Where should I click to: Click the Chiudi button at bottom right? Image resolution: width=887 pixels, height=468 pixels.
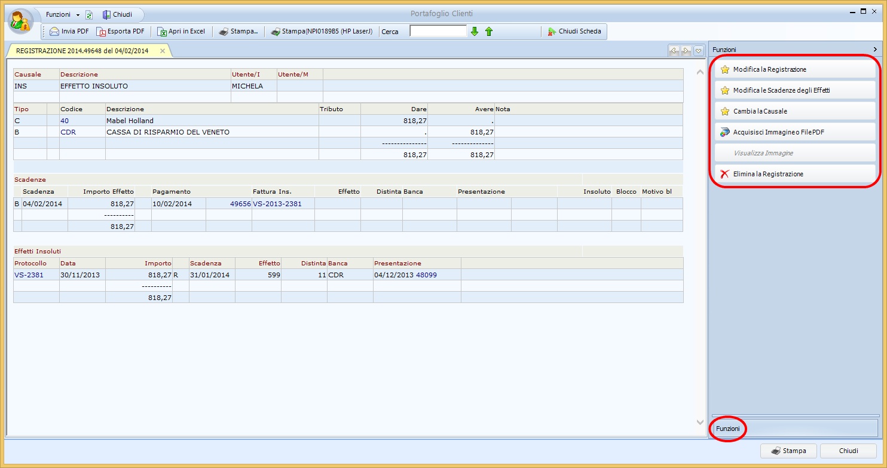[848, 451]
